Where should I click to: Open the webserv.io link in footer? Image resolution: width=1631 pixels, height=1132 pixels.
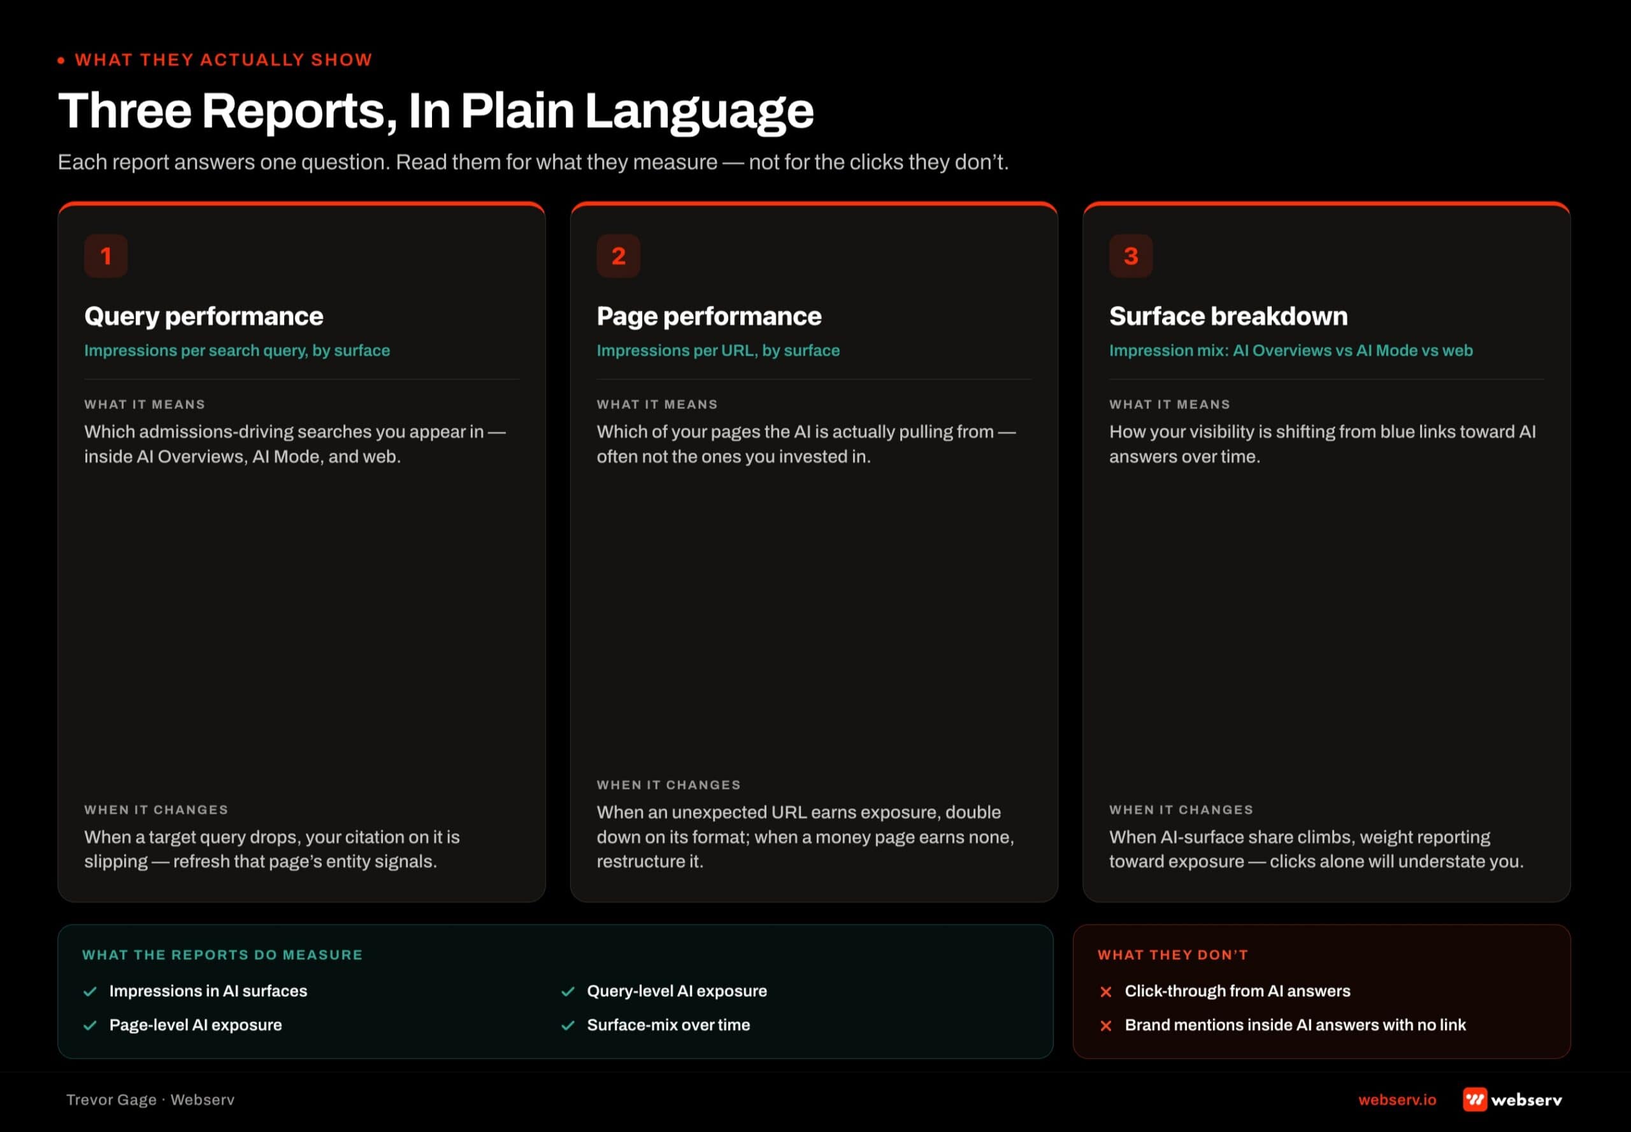tap(1397, 1099)
